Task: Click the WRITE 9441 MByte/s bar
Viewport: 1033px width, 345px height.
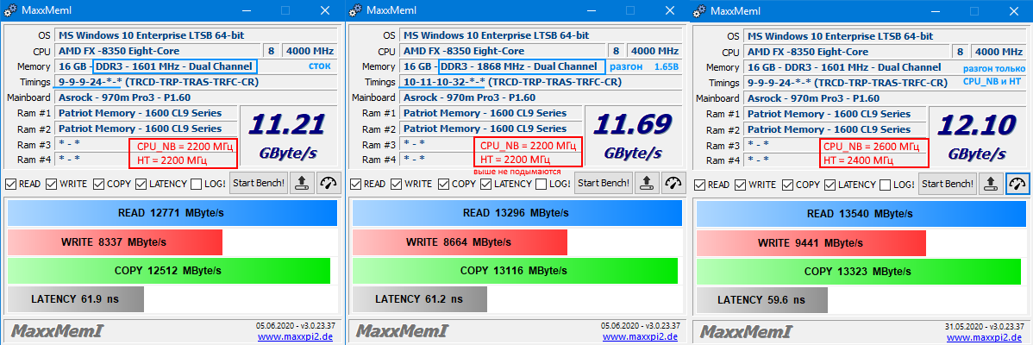Action: click(811, 242)
